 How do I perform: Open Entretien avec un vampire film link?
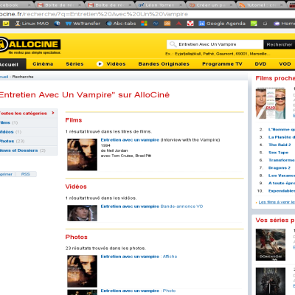point(130,140)
